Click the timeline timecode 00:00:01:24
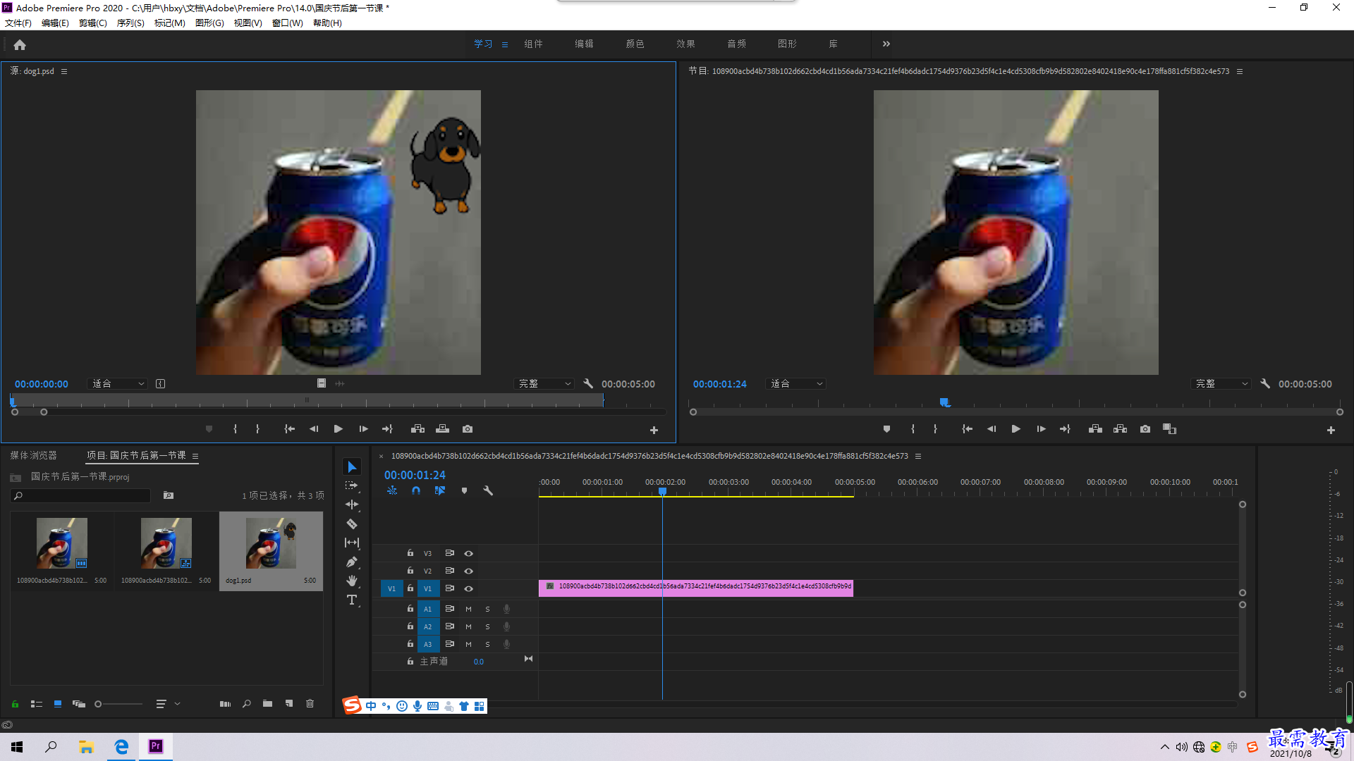 point(415,476)
